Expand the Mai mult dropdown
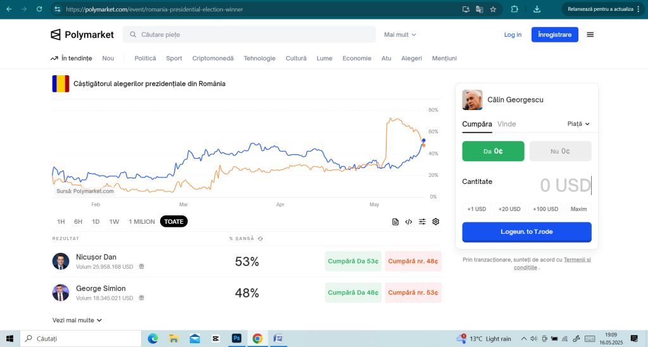This screenshot has height=347, width=648. coord(400,35)
